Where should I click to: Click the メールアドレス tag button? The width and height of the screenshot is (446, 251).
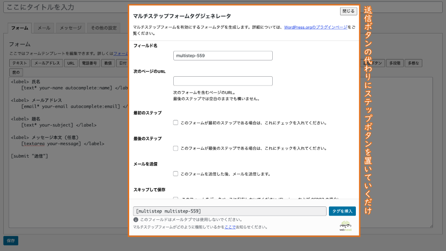tap(47, 63)
